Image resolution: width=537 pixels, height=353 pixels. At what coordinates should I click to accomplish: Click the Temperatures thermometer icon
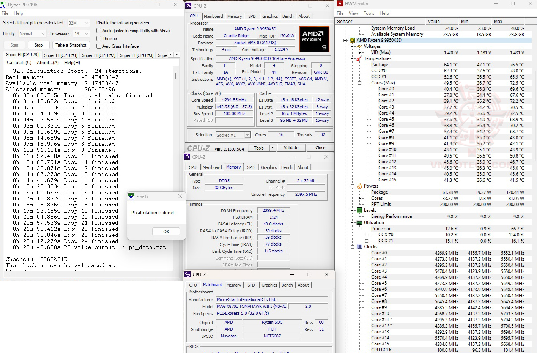pos(359,58)
